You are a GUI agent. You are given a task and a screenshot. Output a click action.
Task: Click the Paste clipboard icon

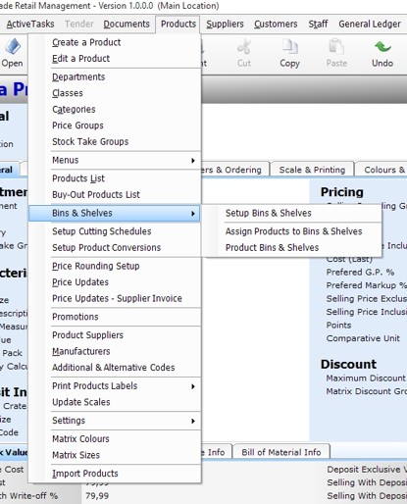click(336, 47)
